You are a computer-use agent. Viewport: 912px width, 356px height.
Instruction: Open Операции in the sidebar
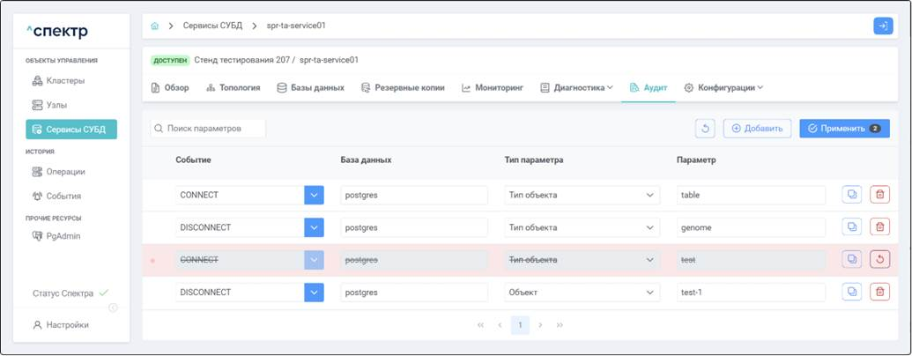58,172
